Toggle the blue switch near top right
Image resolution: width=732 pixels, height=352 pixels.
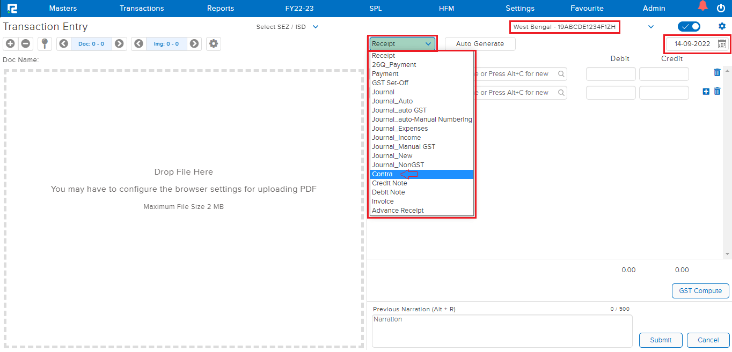(689, 26)
